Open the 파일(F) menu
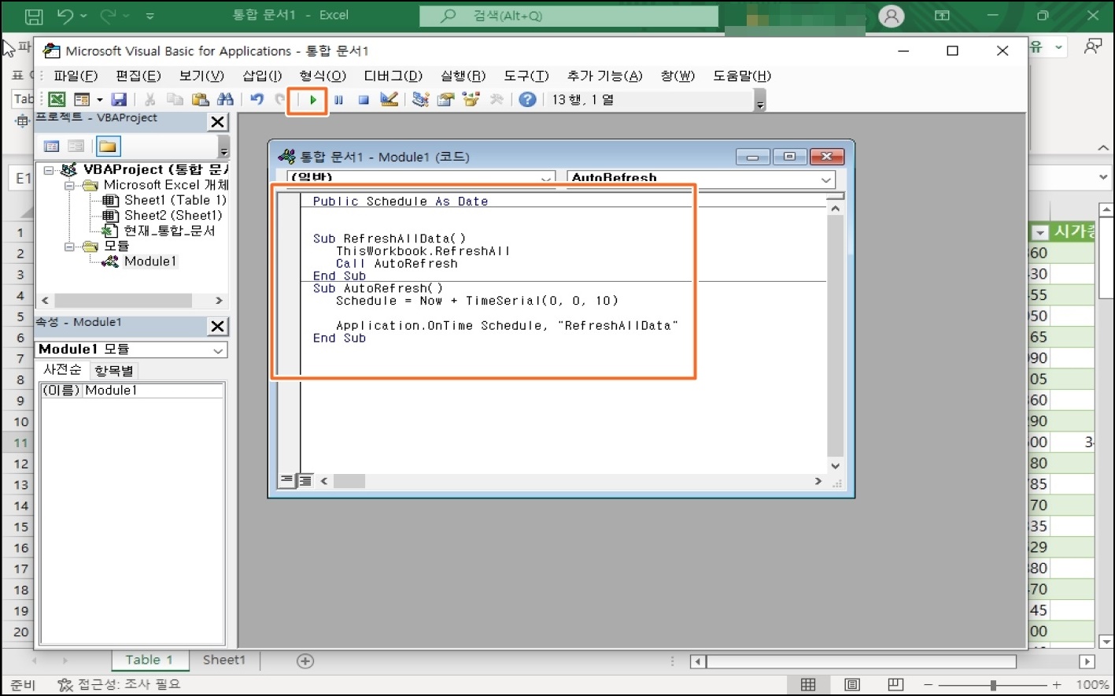 pos(76,76)
